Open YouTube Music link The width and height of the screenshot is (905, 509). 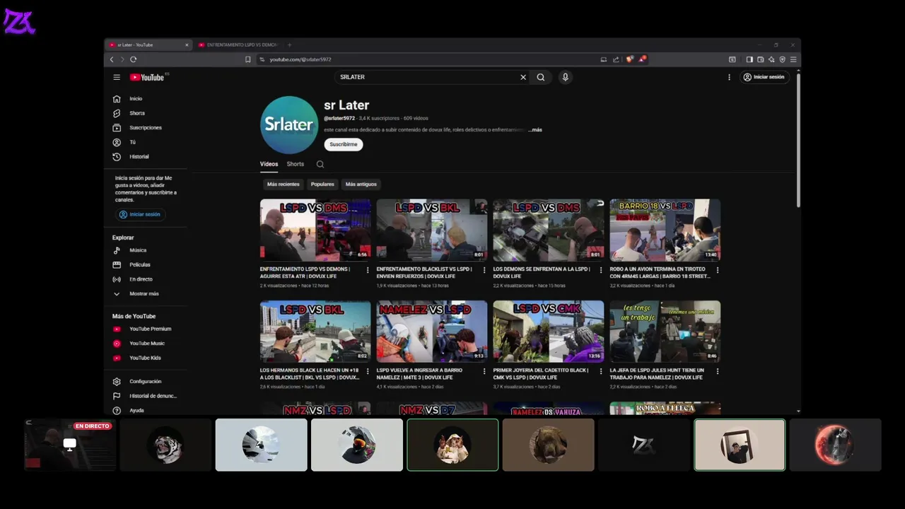point(147,344)
